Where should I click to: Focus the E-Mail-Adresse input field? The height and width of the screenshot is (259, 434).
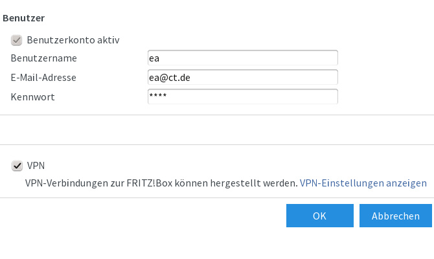pyautogui.click(x=242, y=78)
